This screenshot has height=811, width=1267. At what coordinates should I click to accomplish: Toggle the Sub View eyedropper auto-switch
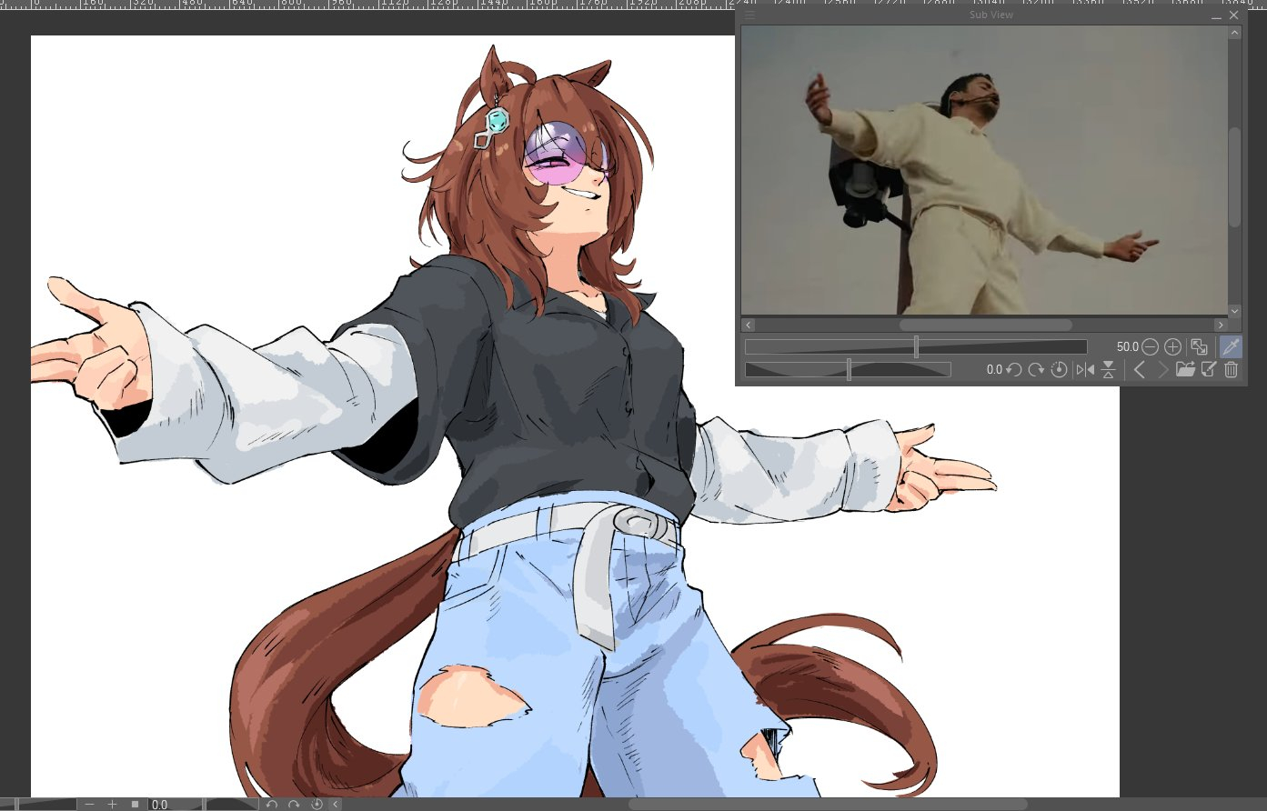pyautogui.click(x=1231, y=346)
